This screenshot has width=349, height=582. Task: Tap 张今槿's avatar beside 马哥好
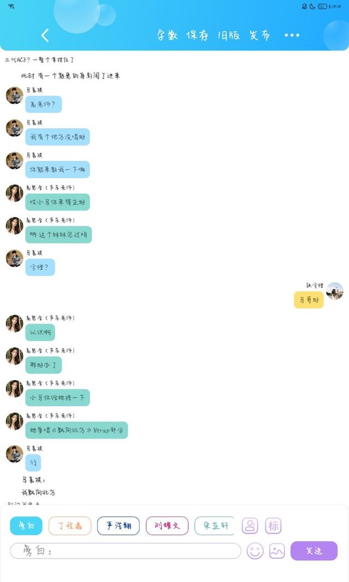point(334,291)
